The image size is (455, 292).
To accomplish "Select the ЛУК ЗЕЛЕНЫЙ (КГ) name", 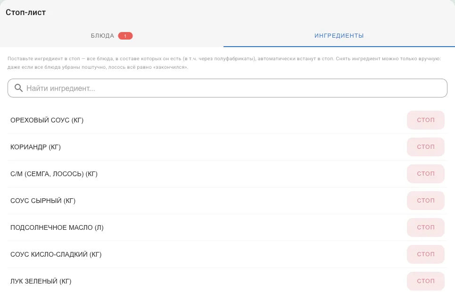I will 41,281.
